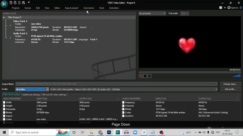Image resolution: width=243 pixels, height=136 pixels.
Task: Open the Scenes menu
Action: (28, 8)
